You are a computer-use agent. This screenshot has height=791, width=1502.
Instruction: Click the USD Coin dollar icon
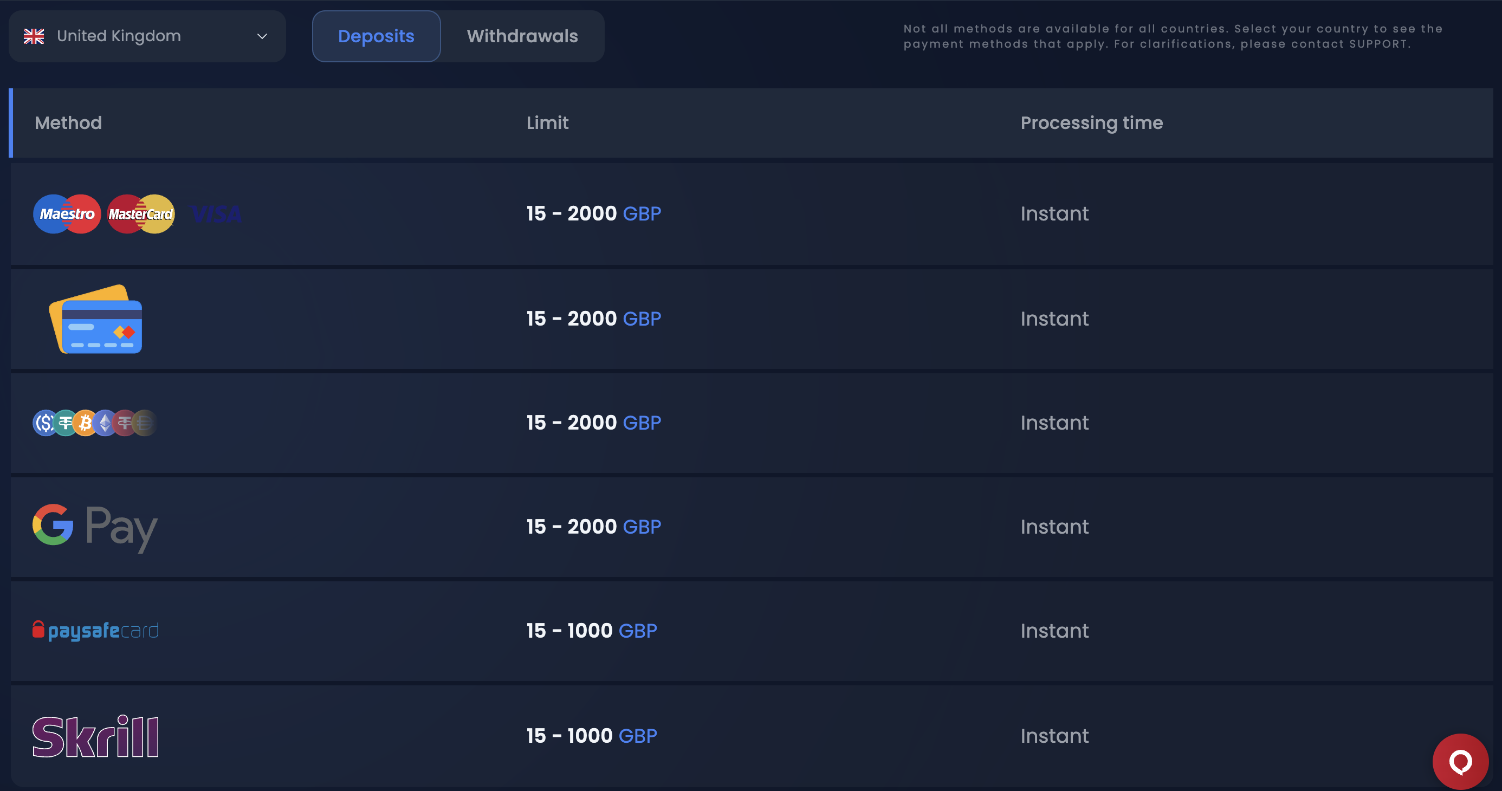pos(46,423)
